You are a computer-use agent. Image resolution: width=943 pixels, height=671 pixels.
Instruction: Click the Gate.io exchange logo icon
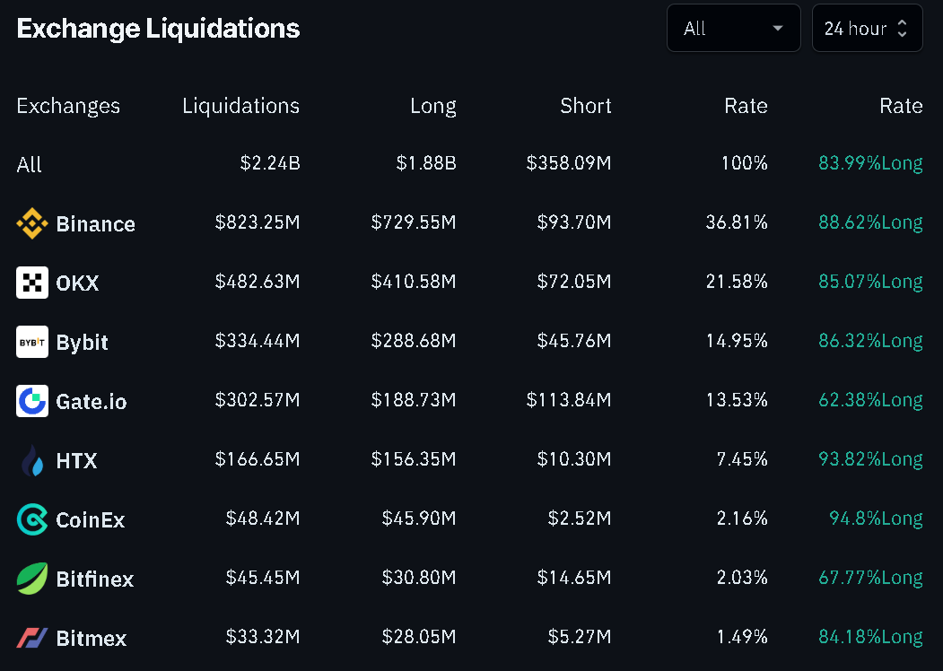pyautogui.click(x=32, y=401)
